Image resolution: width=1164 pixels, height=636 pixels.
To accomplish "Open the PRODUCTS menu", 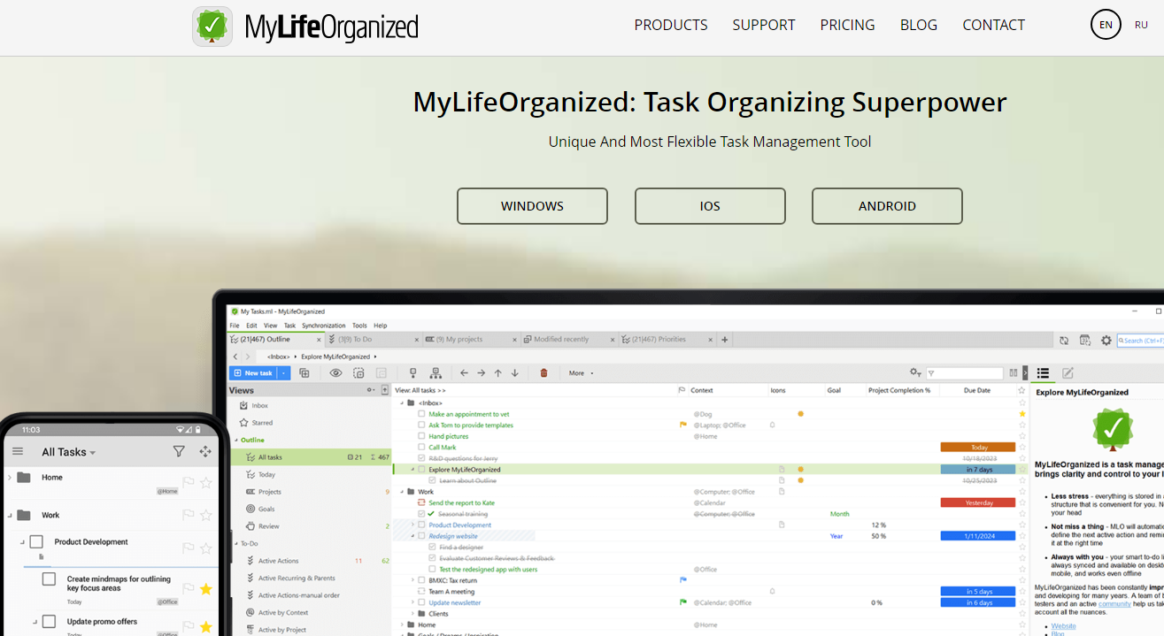I will tap(671, 25).
